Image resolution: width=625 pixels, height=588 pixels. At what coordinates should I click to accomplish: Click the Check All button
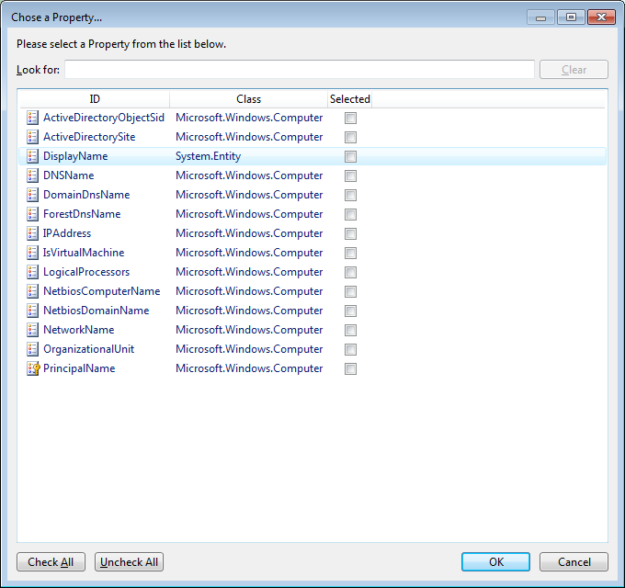51,561
